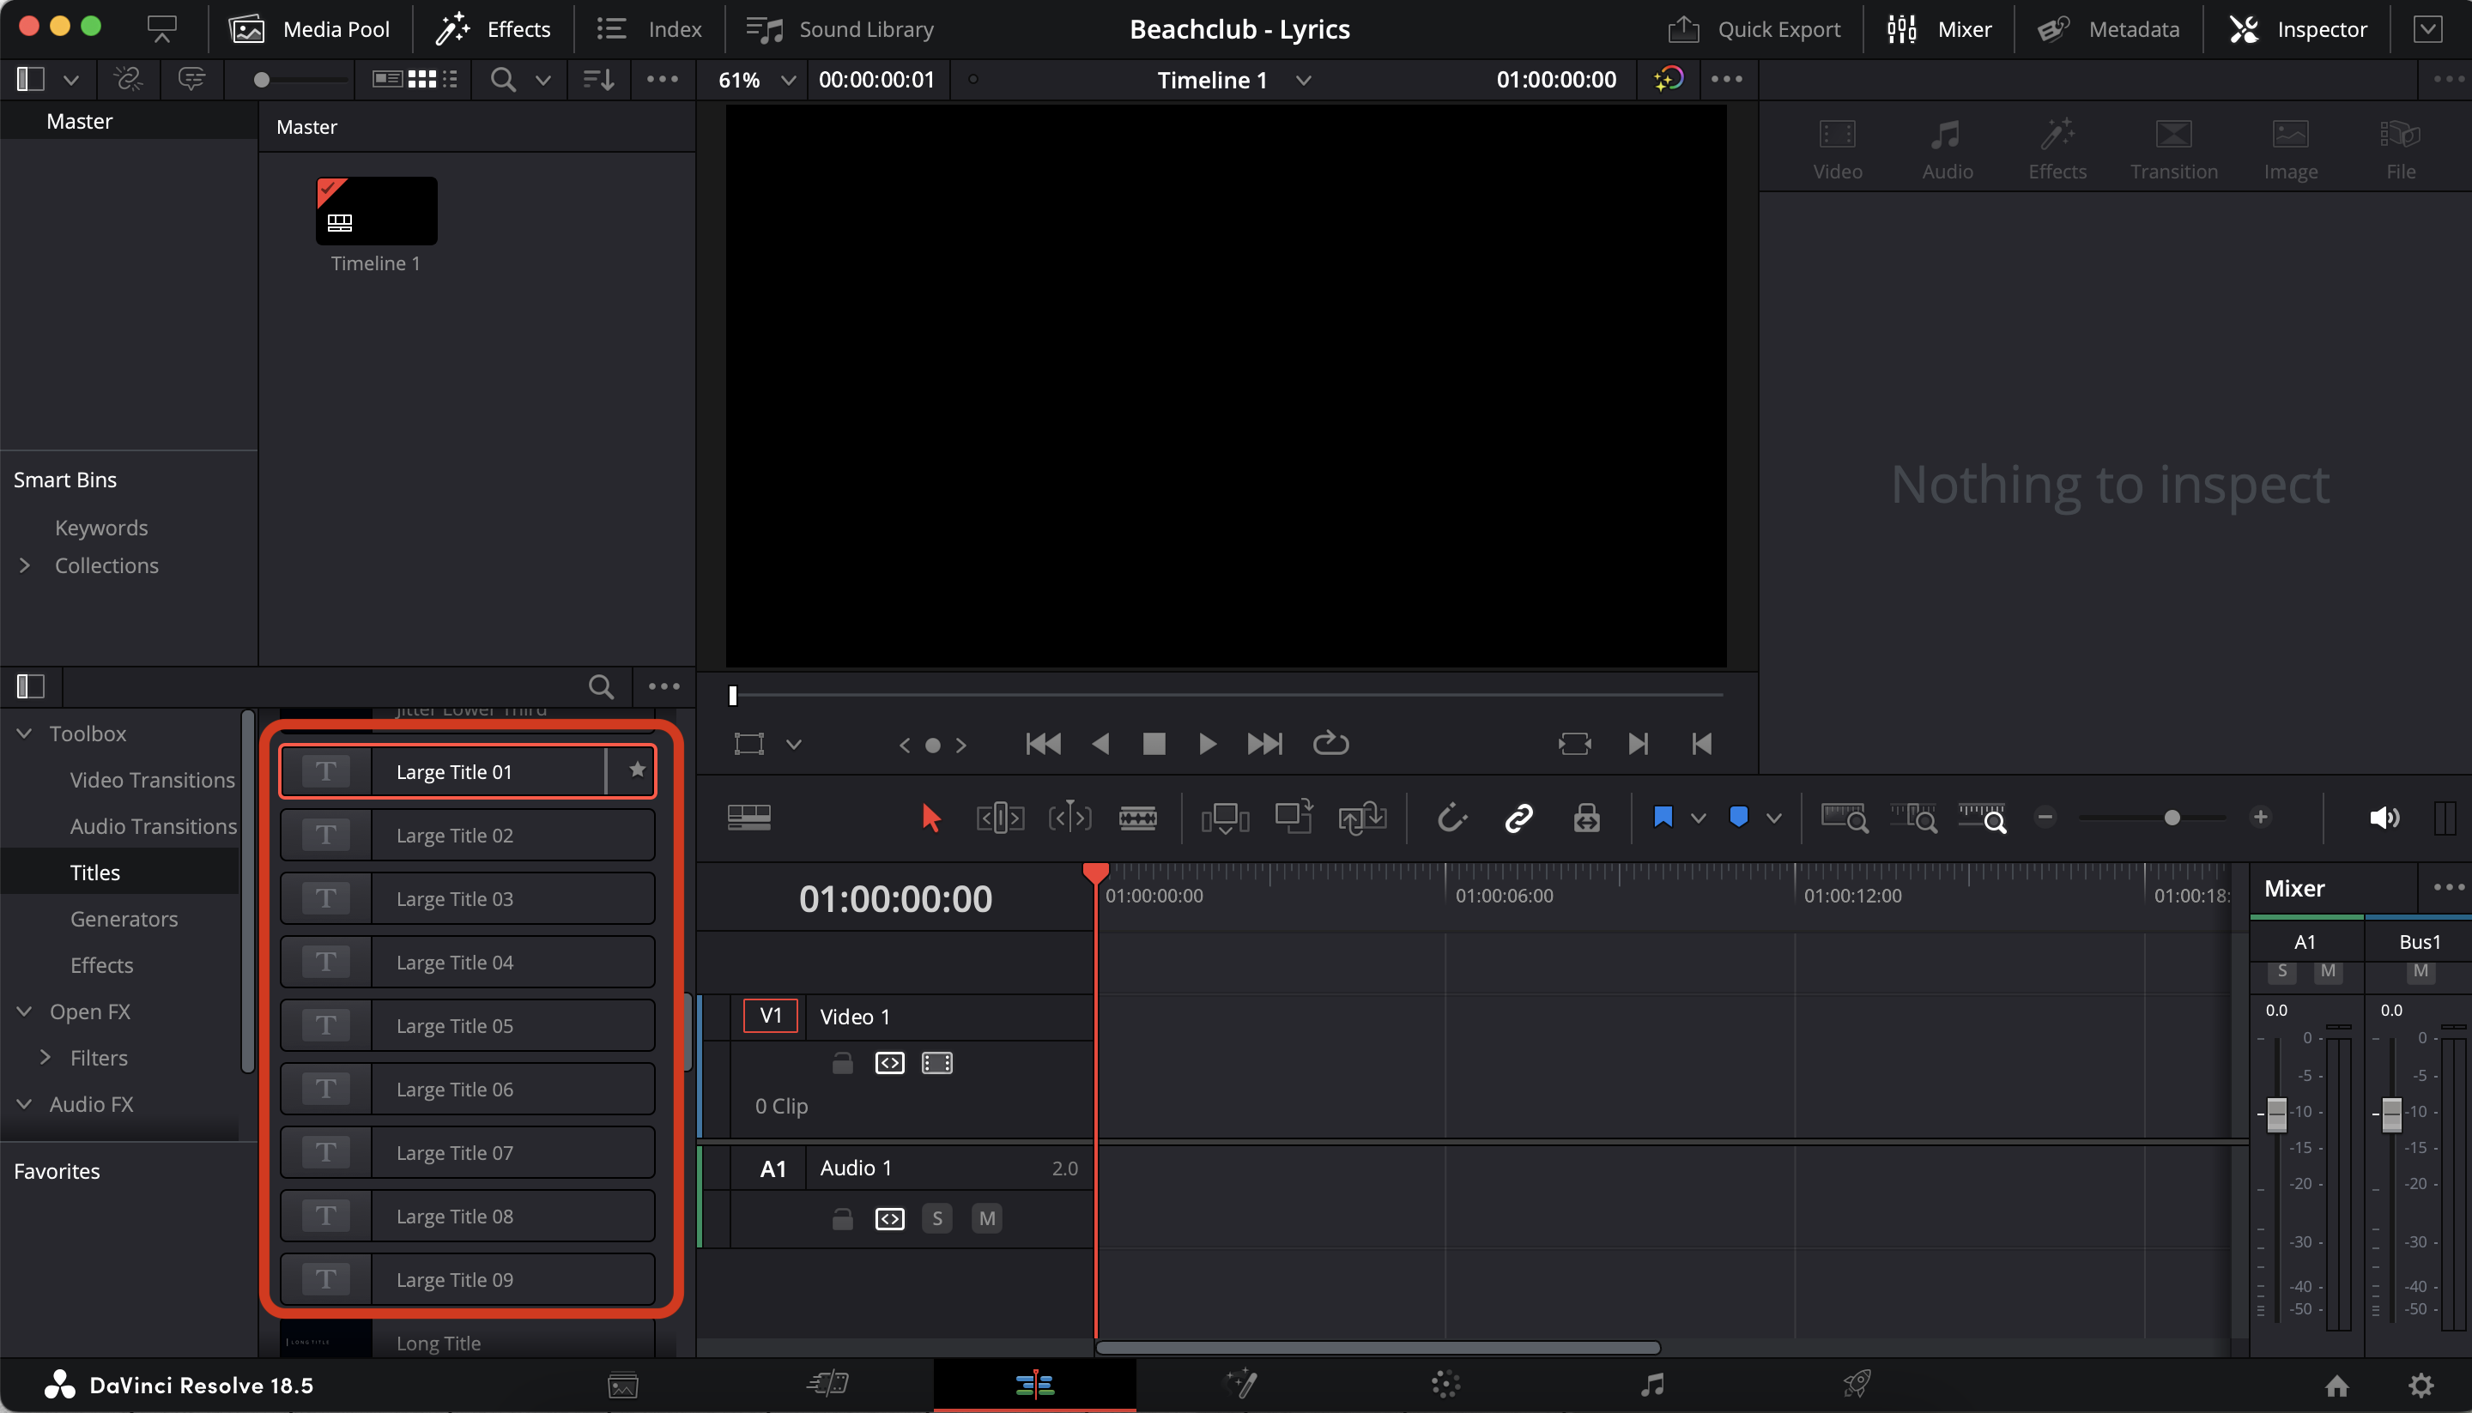2472x1413 pixels.
Task: Play the timeline forward
Action: [1207, 745]
